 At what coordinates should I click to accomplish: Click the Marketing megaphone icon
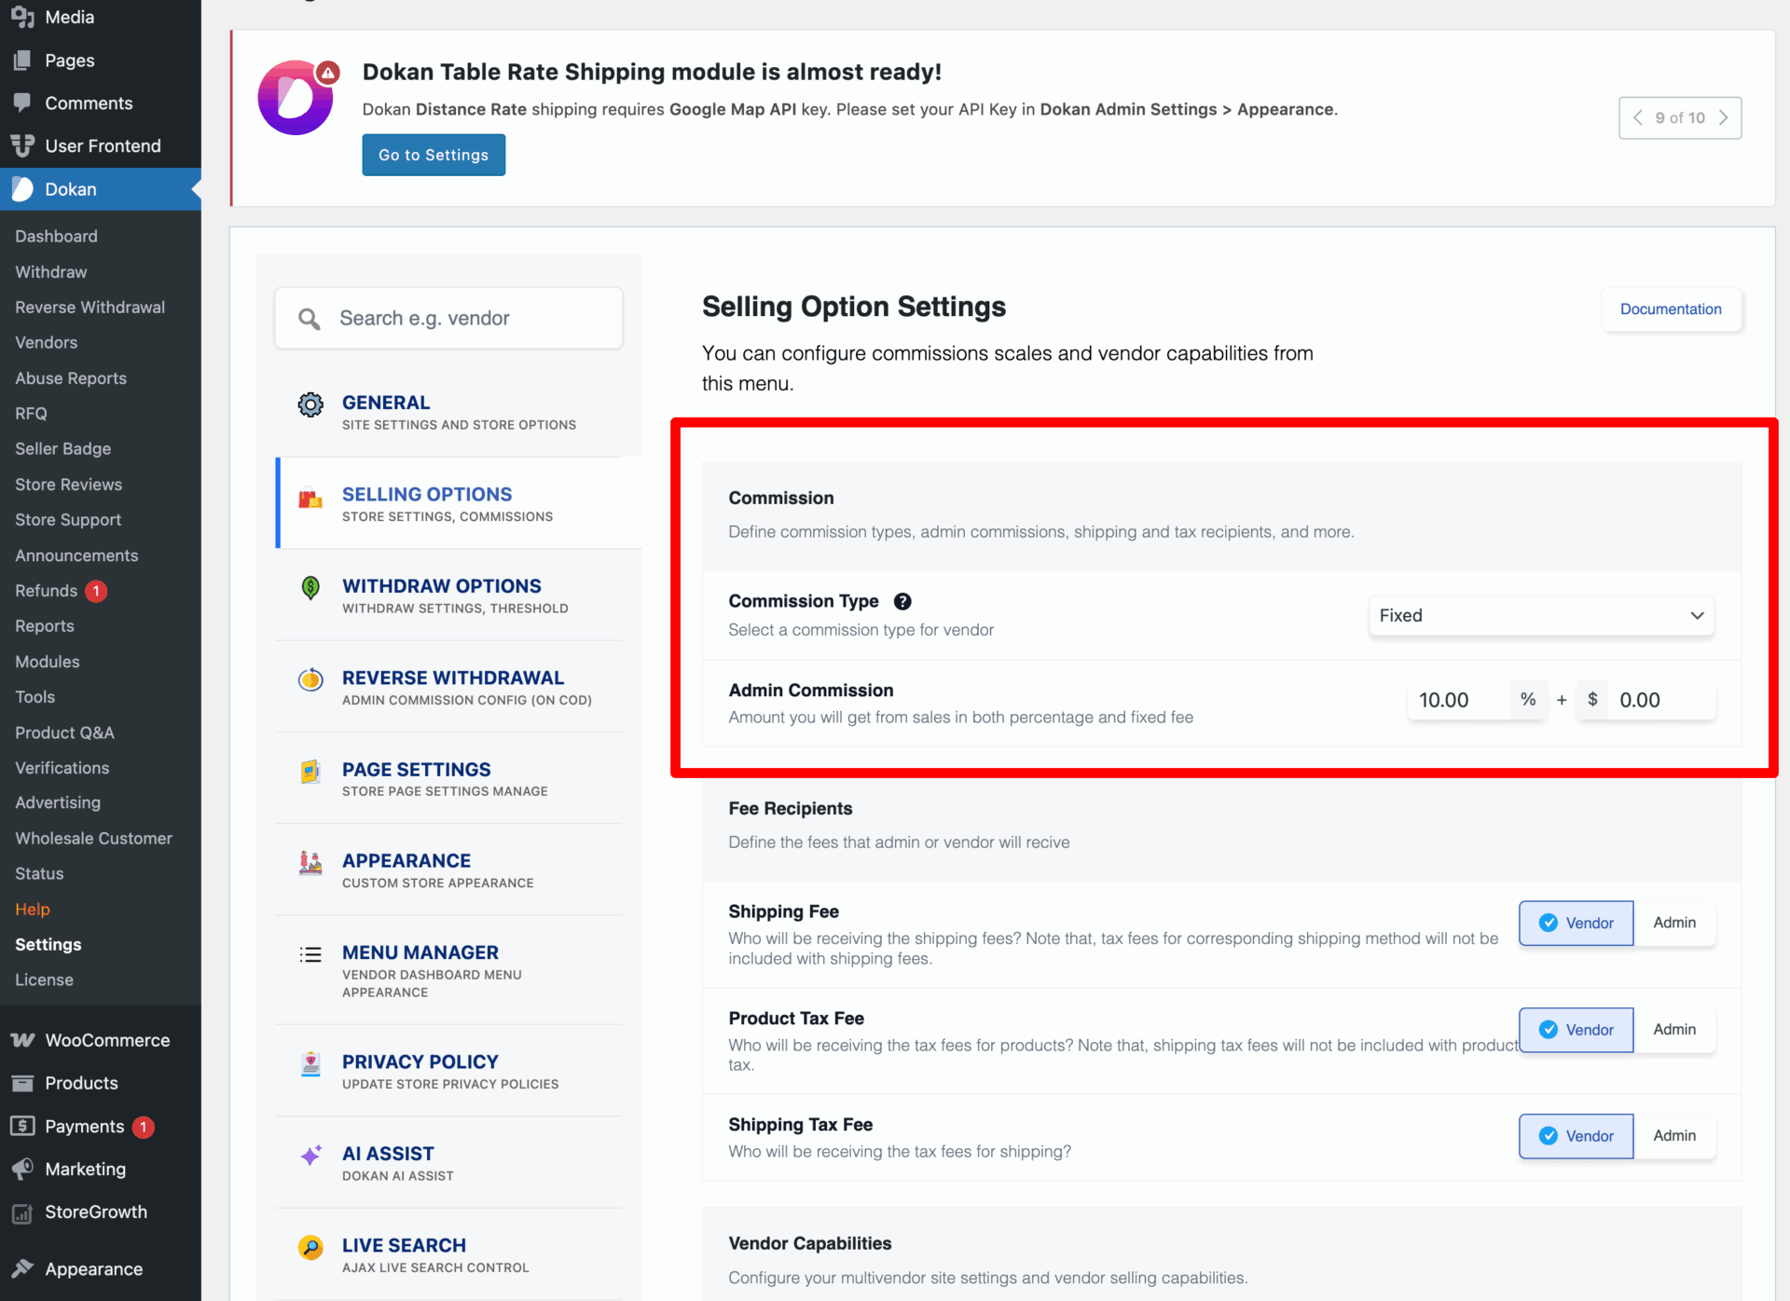[x=22, y=1169]
